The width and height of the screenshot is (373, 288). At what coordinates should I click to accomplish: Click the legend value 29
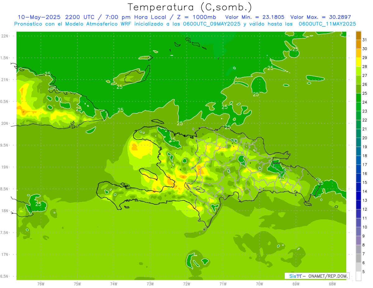pyautogui.click(x=365, y=58)
